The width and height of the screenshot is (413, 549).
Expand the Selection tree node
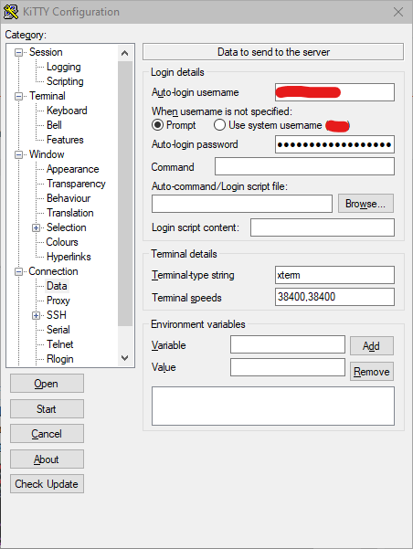click(36, 228)
